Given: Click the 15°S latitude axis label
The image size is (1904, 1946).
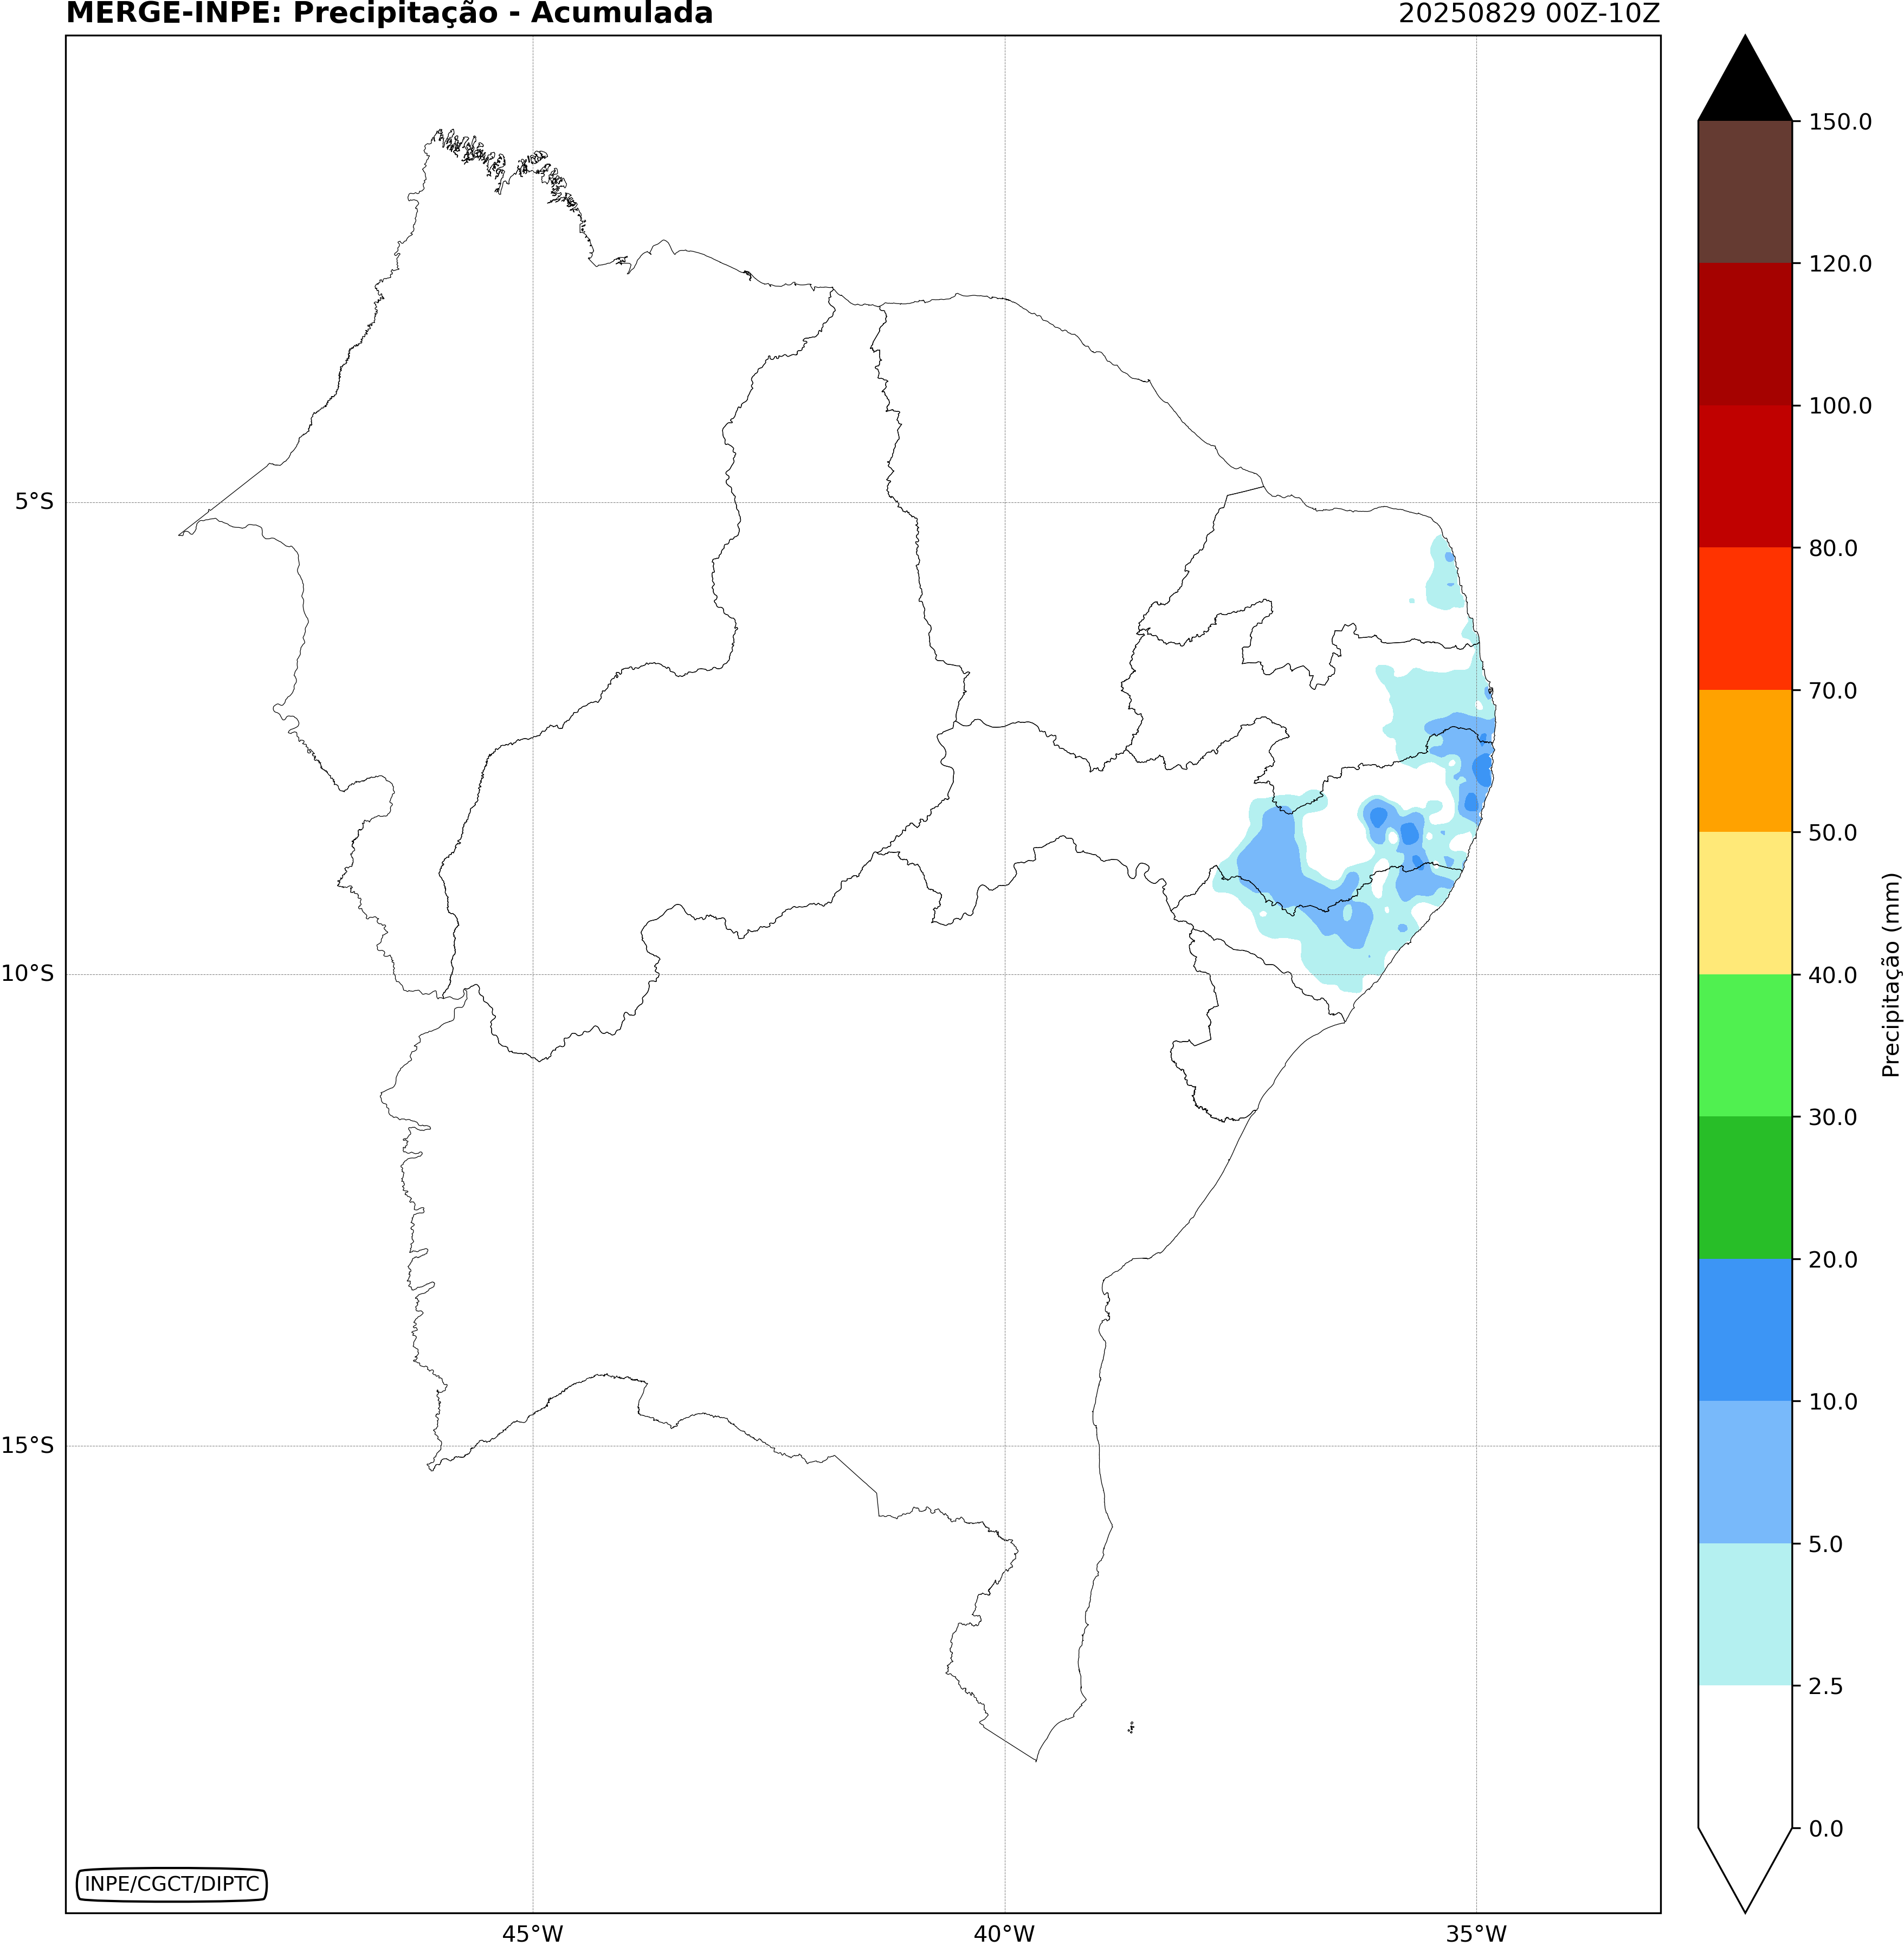Looking at the screenshot, I should point(28,1445).
